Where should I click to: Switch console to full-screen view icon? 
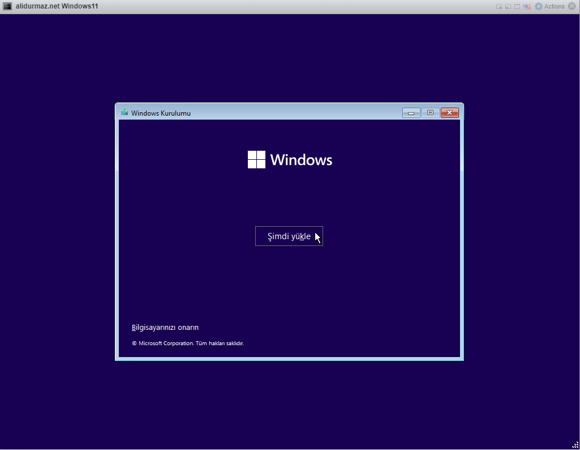click(517, 7)
